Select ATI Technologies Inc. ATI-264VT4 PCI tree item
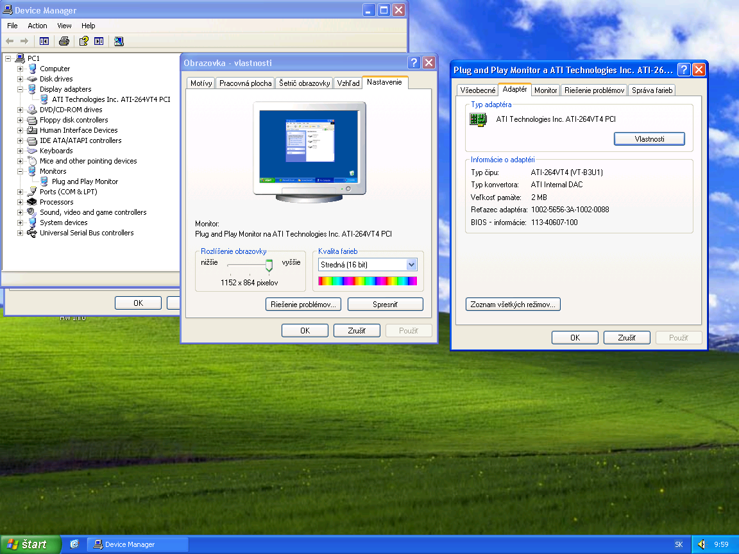Viewport: 739px width, 554px height. pyautogui.click(x=111, y=99)
